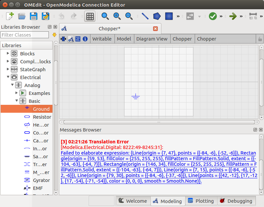
Task: Switch to Text View
Action: [x=78, y=39]
